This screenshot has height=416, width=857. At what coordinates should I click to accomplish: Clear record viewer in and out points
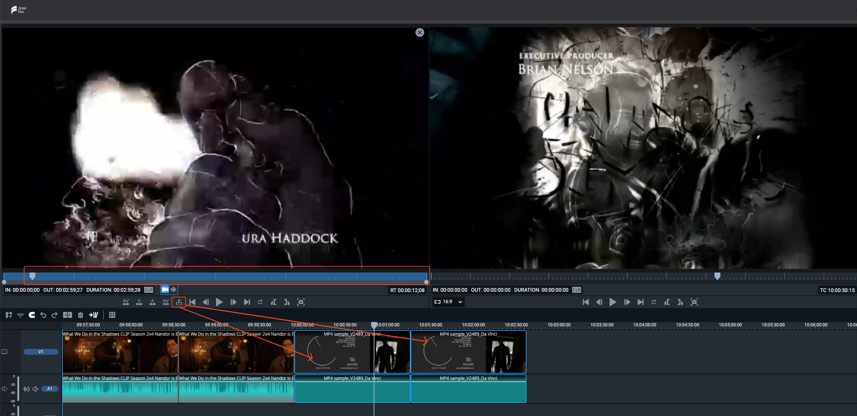point(576,290)
